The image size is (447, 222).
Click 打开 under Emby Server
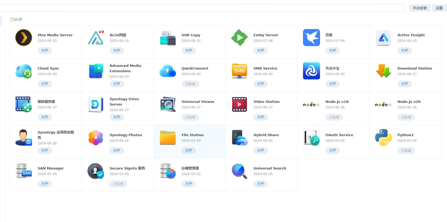261,50
